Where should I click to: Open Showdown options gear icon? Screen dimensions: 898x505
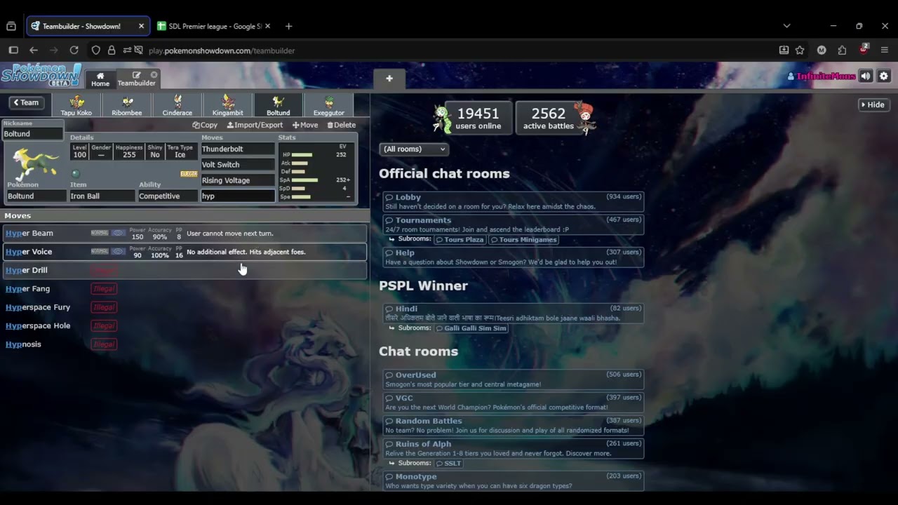click(884, 76)
